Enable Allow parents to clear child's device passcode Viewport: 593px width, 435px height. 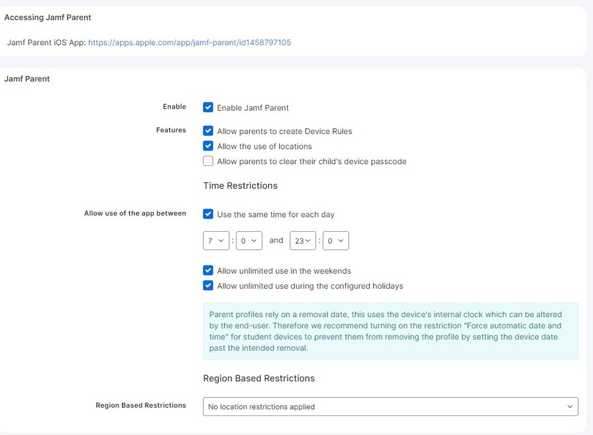208,161
